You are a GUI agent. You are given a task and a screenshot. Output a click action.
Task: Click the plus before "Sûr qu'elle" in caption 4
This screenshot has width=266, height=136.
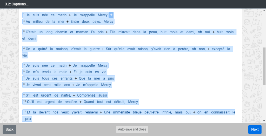pyautogui.click(x=103, y=49)
